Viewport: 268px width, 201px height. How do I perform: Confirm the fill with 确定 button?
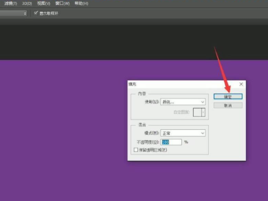(228, 96)
